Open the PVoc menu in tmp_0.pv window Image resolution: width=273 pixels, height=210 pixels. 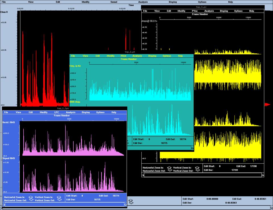tap(195, 11)
